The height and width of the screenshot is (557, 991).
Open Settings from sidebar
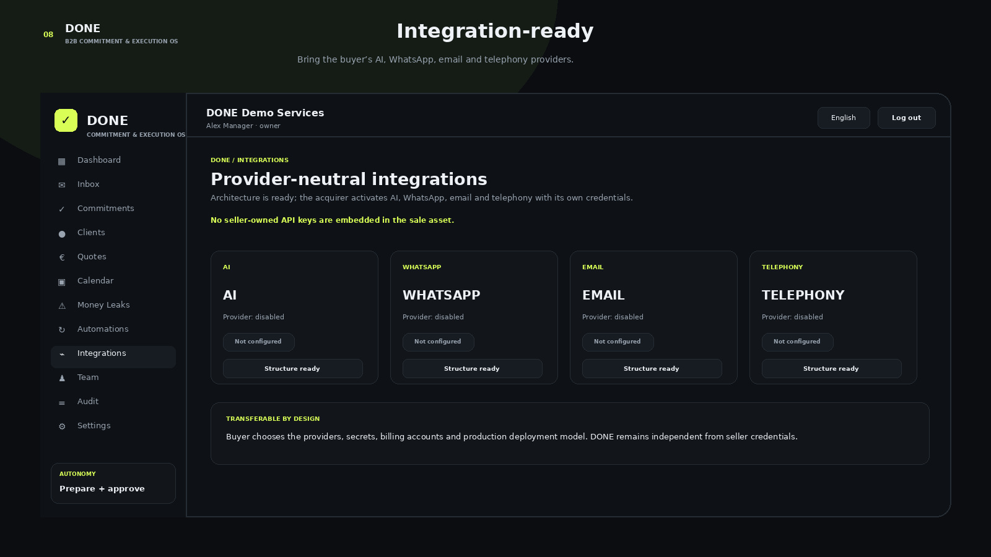tap(113, 426)
